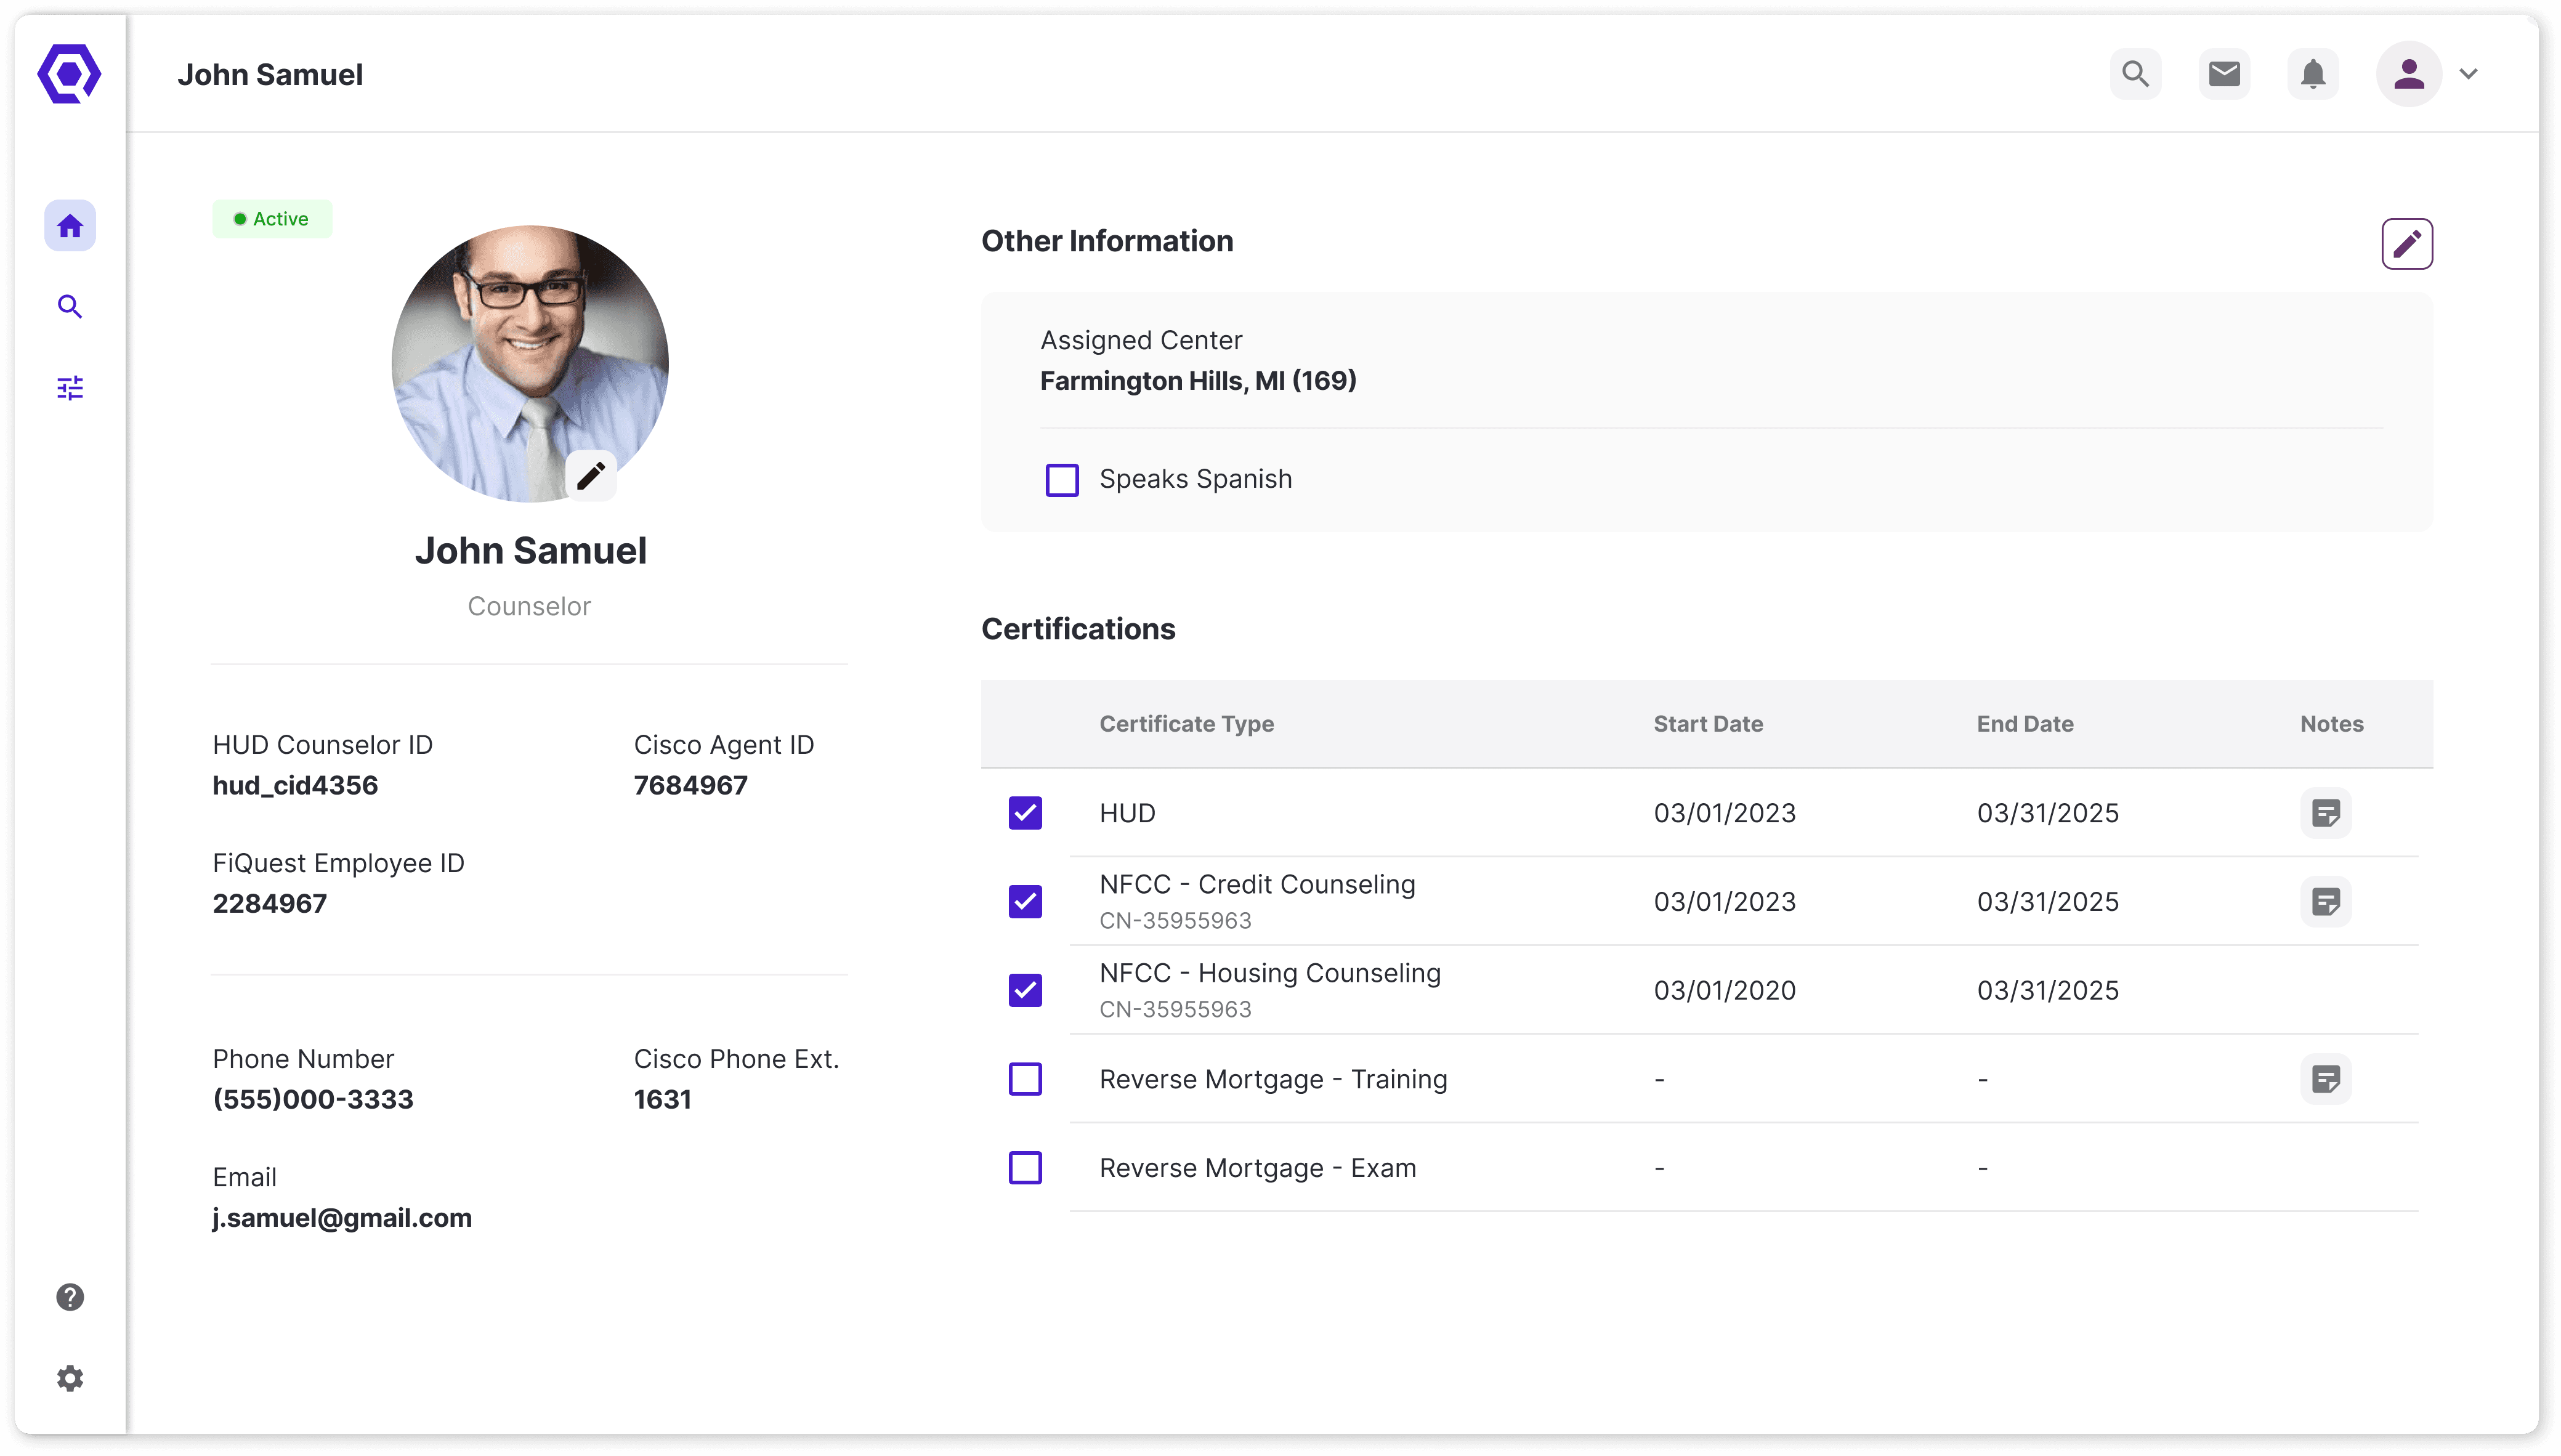Image resolution: width=2561 pixels, height=1456 pixels.
Task: Click the top bar search icon
Action: tap(2135, 74)
